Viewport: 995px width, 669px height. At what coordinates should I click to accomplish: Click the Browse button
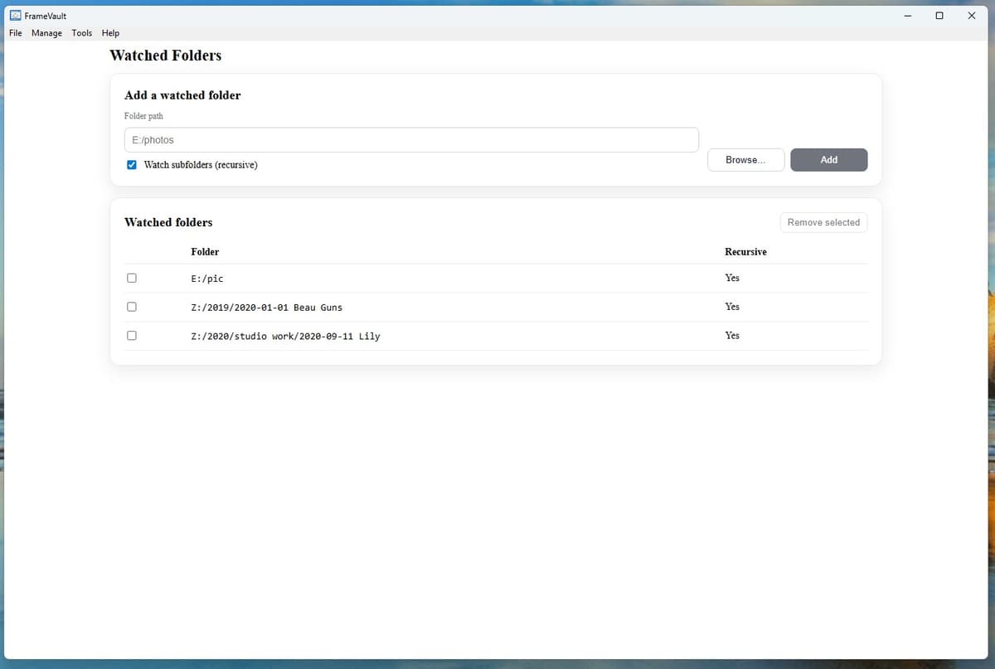click(x=745, y=159)
